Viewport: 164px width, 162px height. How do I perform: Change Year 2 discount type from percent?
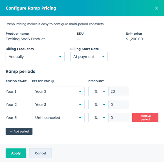98,104
